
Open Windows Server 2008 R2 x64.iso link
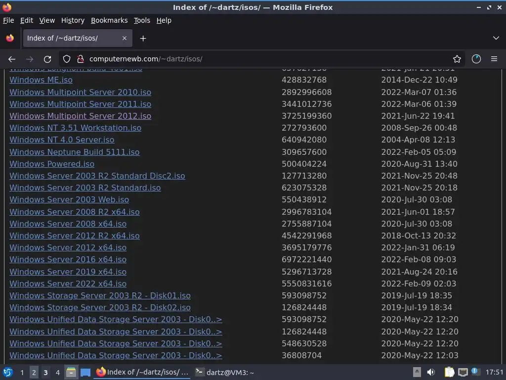tap(75, 212)
